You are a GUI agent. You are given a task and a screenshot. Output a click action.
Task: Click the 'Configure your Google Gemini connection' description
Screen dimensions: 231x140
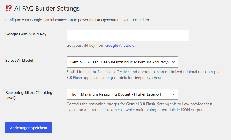click(78, 20)
